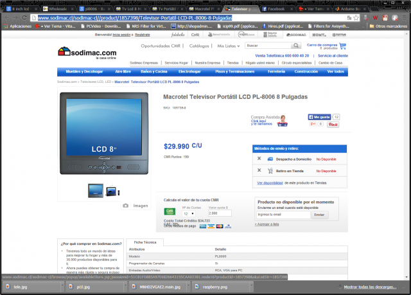Viewport: 411px width, 295px height.
Task: Switch to the 8 inch lcd browser tab
Action: pyautogui.click(x=21, y=9)
